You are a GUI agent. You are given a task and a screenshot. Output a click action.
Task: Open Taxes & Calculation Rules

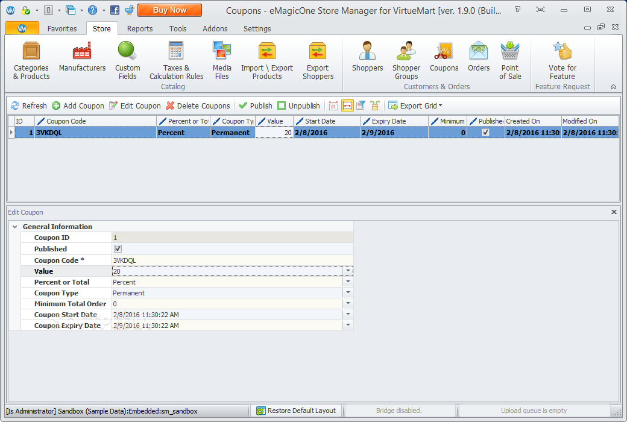click(176, 60)
